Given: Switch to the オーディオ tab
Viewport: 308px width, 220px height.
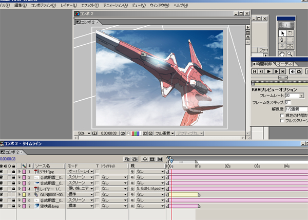Looking at the screenshot, I should (286, 64).
